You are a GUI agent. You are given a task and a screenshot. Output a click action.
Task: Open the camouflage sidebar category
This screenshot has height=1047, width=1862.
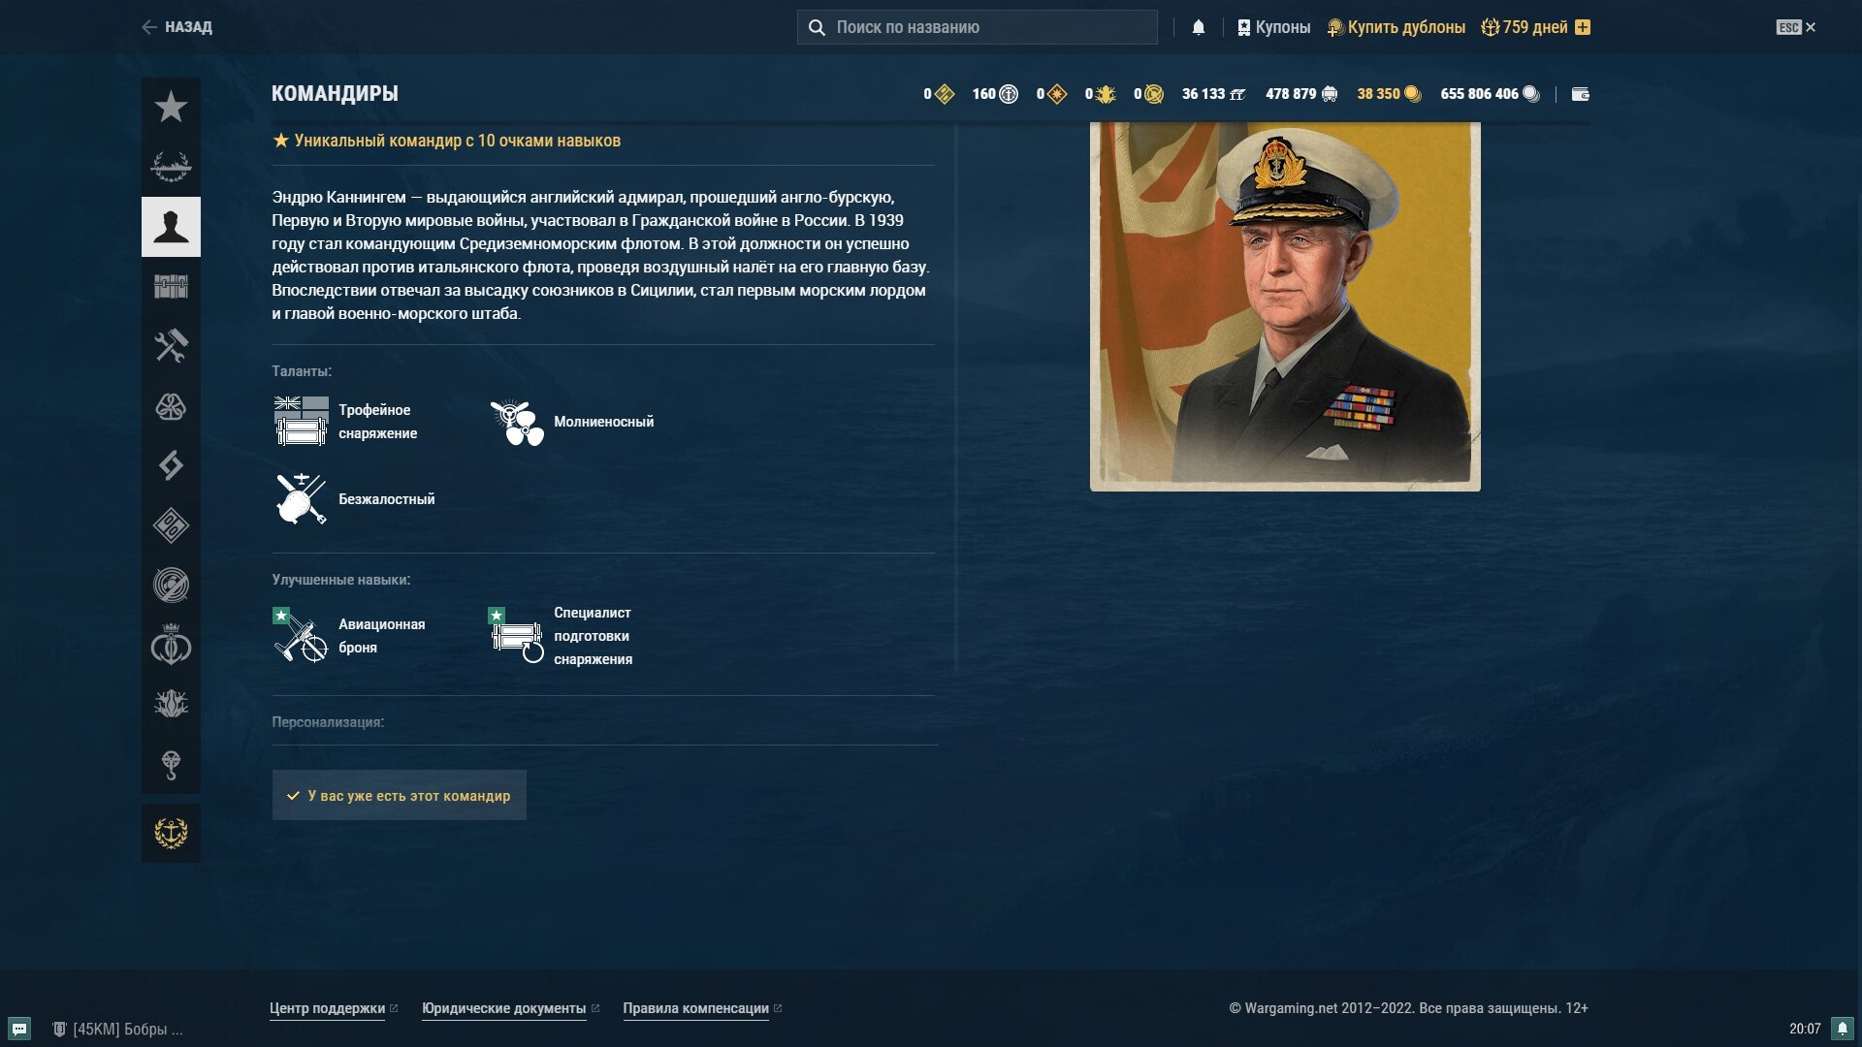point(171,406)
